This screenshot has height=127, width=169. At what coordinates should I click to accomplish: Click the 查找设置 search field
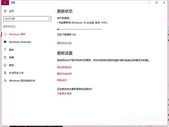pos(27,19)
